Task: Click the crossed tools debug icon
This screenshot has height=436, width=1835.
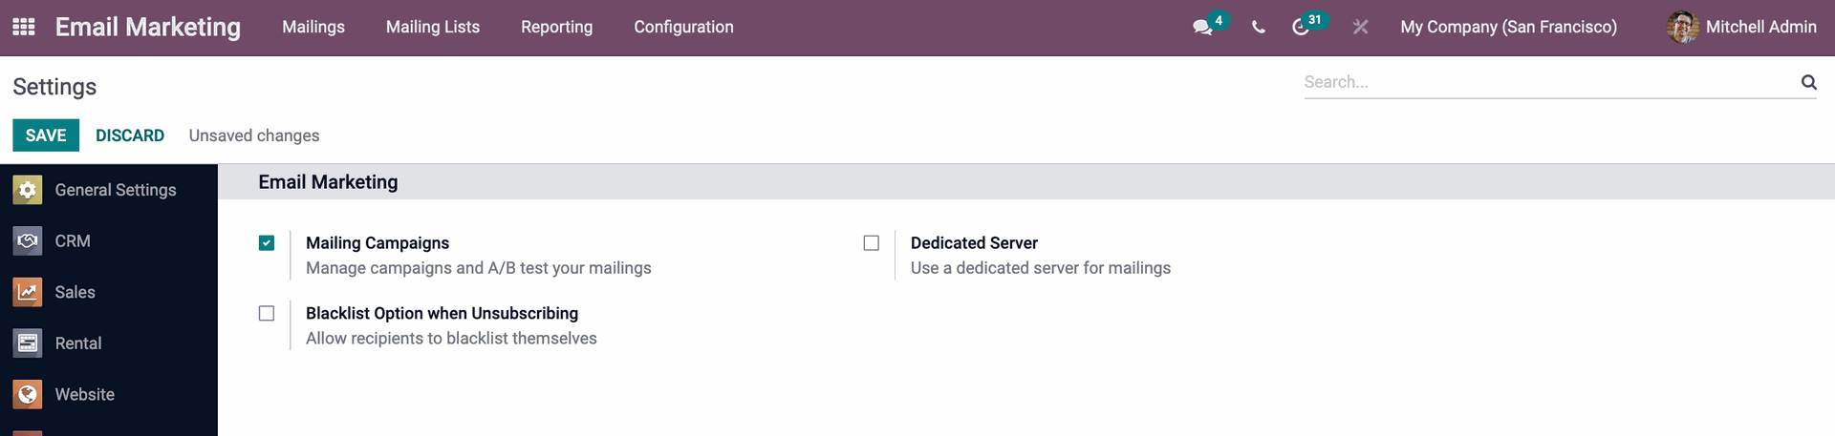Action: pyautogui.click(x=1361, y=27)
